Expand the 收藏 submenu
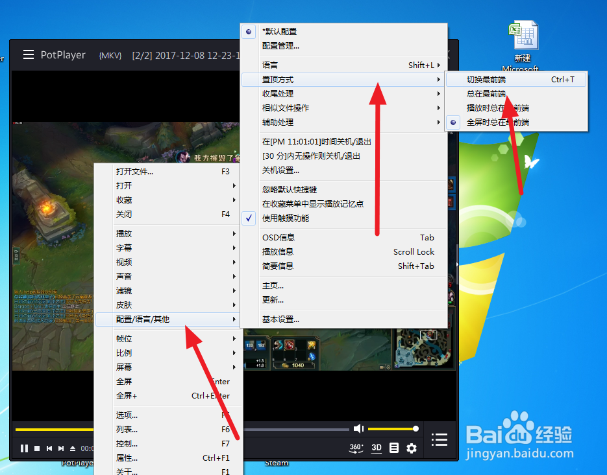 (x=167, y=200)
